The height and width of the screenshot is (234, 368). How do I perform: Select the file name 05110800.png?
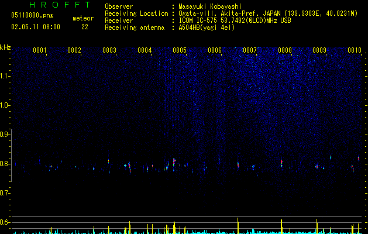click(x=32, y=16)
